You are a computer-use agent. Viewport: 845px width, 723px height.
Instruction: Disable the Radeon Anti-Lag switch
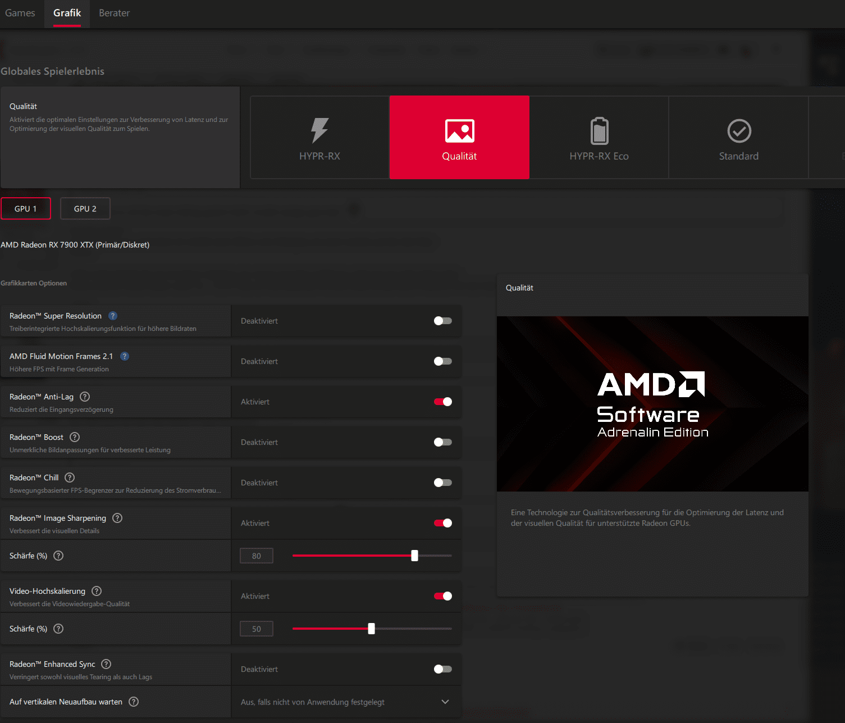(443, 402)
